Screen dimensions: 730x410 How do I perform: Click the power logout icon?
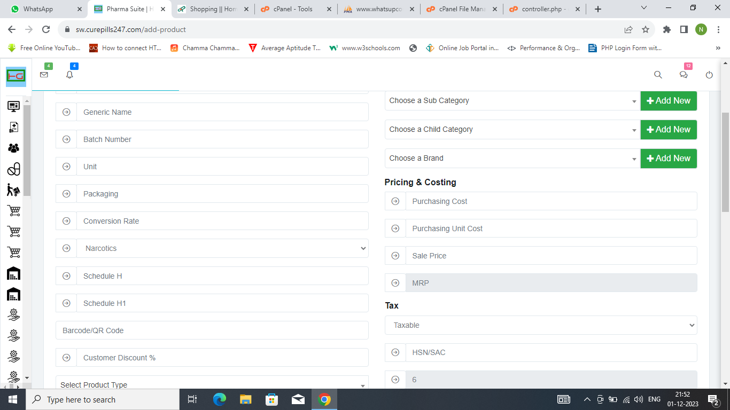709,75
